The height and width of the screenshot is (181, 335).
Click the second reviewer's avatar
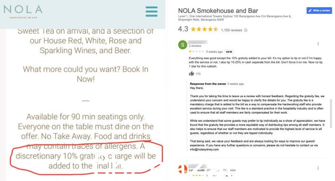182,169
